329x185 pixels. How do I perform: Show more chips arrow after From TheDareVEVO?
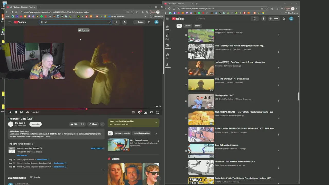coord(156,133)
